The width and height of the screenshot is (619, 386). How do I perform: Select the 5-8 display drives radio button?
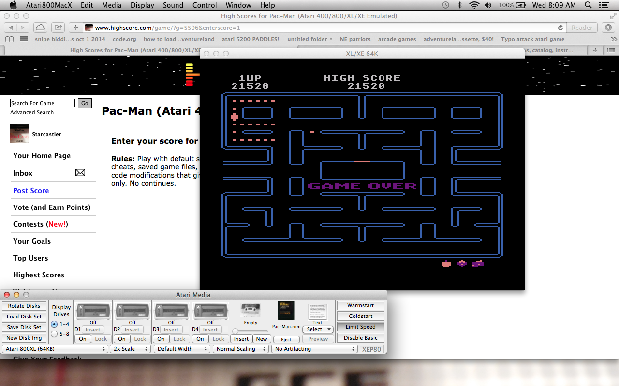tap(54, 334)
